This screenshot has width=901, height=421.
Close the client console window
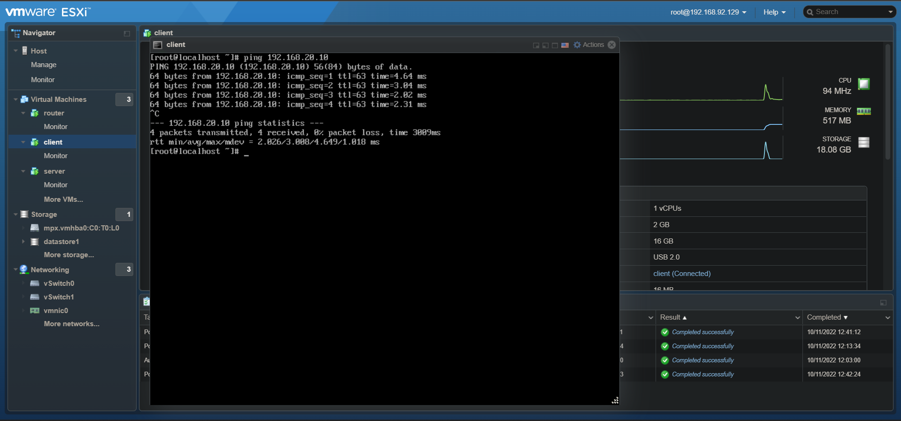click(x=612, y=45)
